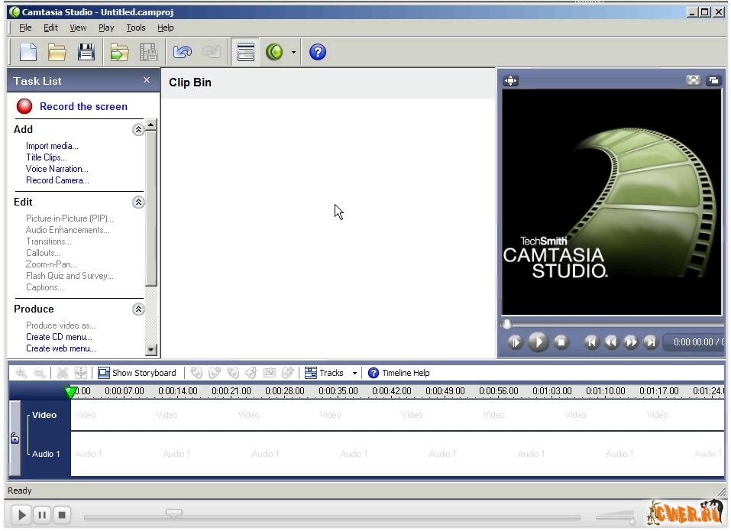Open the Tools menu
Image resolution: width=731 pixels, height=531 pixels.
click(x=135, y=28)
